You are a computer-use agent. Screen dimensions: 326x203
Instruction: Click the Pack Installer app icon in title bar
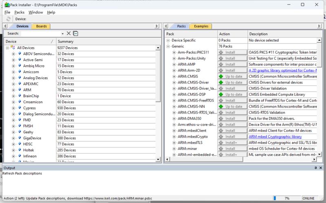[7, 4]
